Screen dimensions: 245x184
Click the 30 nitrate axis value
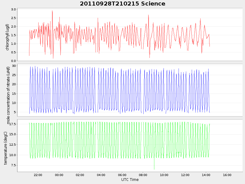click(14, 66)
